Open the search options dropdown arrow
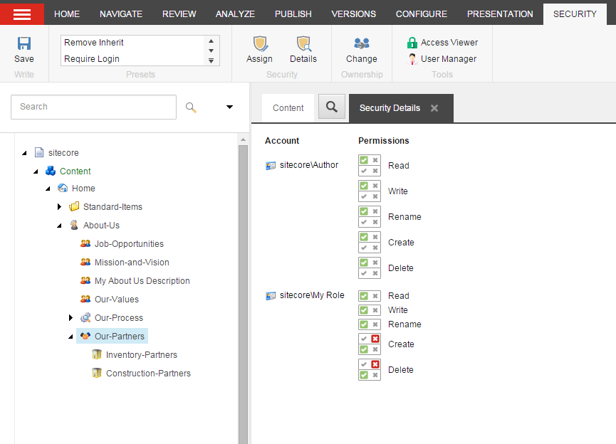 click(230, 107)
